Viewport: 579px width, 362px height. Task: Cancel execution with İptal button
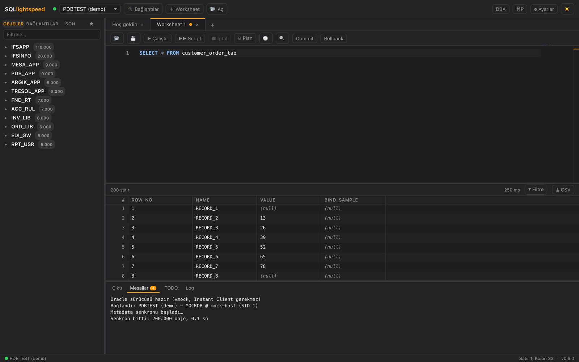[219, 38]
